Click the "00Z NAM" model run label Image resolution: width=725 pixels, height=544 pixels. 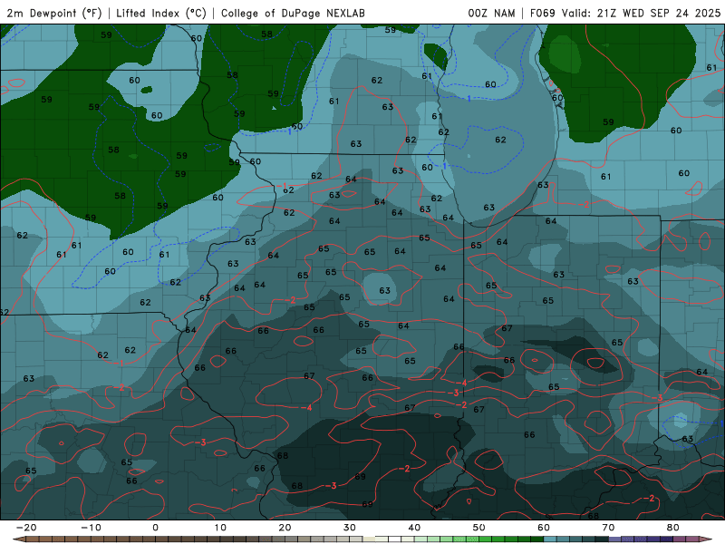491,13
